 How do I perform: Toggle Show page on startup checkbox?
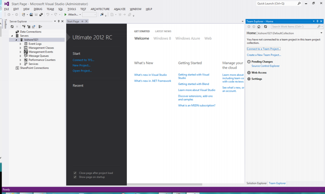[75, 177]
